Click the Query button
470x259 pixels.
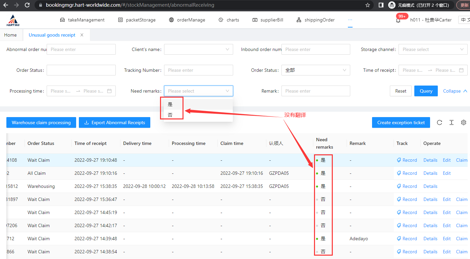coord(426,91)
